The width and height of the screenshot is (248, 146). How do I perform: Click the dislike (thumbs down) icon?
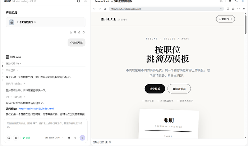pyautogui.click(x=75, y=32)
